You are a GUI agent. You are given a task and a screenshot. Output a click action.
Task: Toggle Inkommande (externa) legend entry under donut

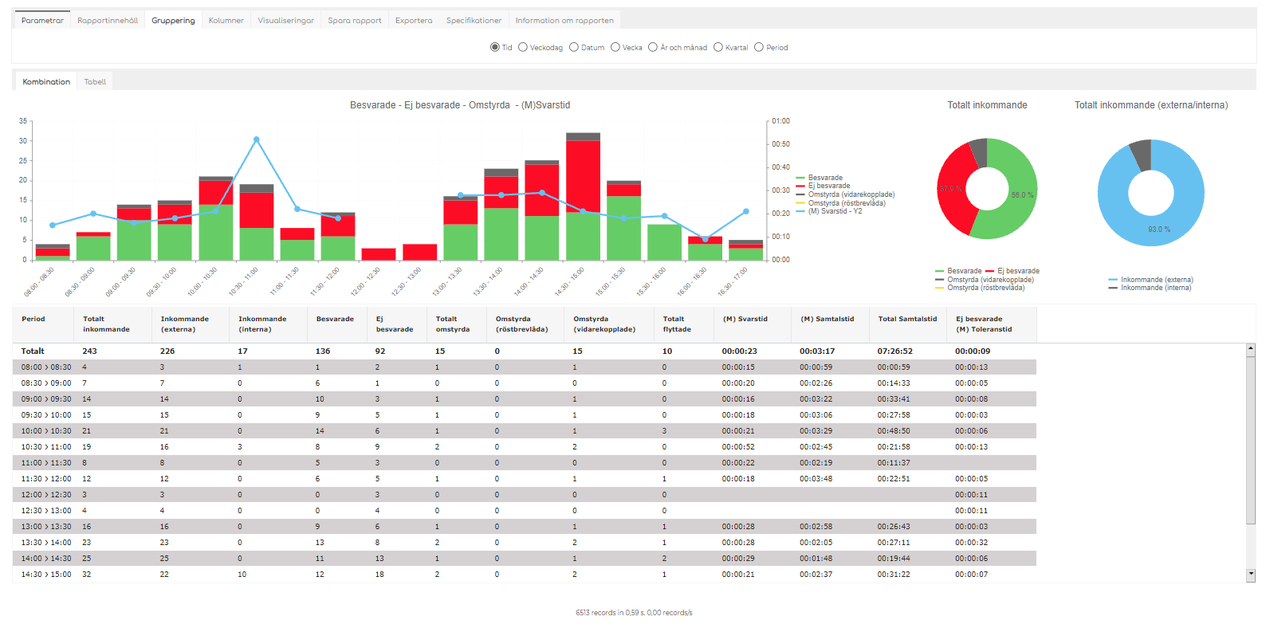pyautogui.click(x=1150, y=280)
